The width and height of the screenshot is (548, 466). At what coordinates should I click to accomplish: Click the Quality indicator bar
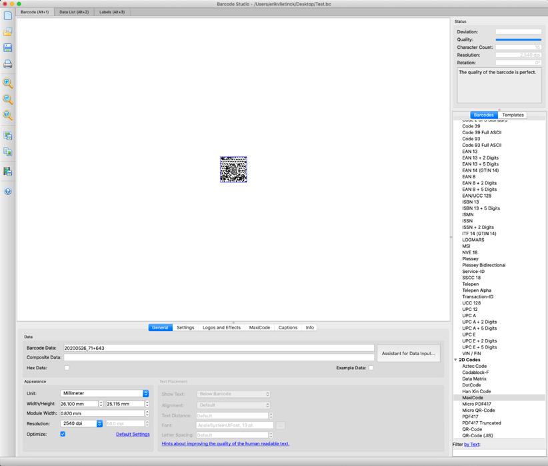click(x=518, y=39)
